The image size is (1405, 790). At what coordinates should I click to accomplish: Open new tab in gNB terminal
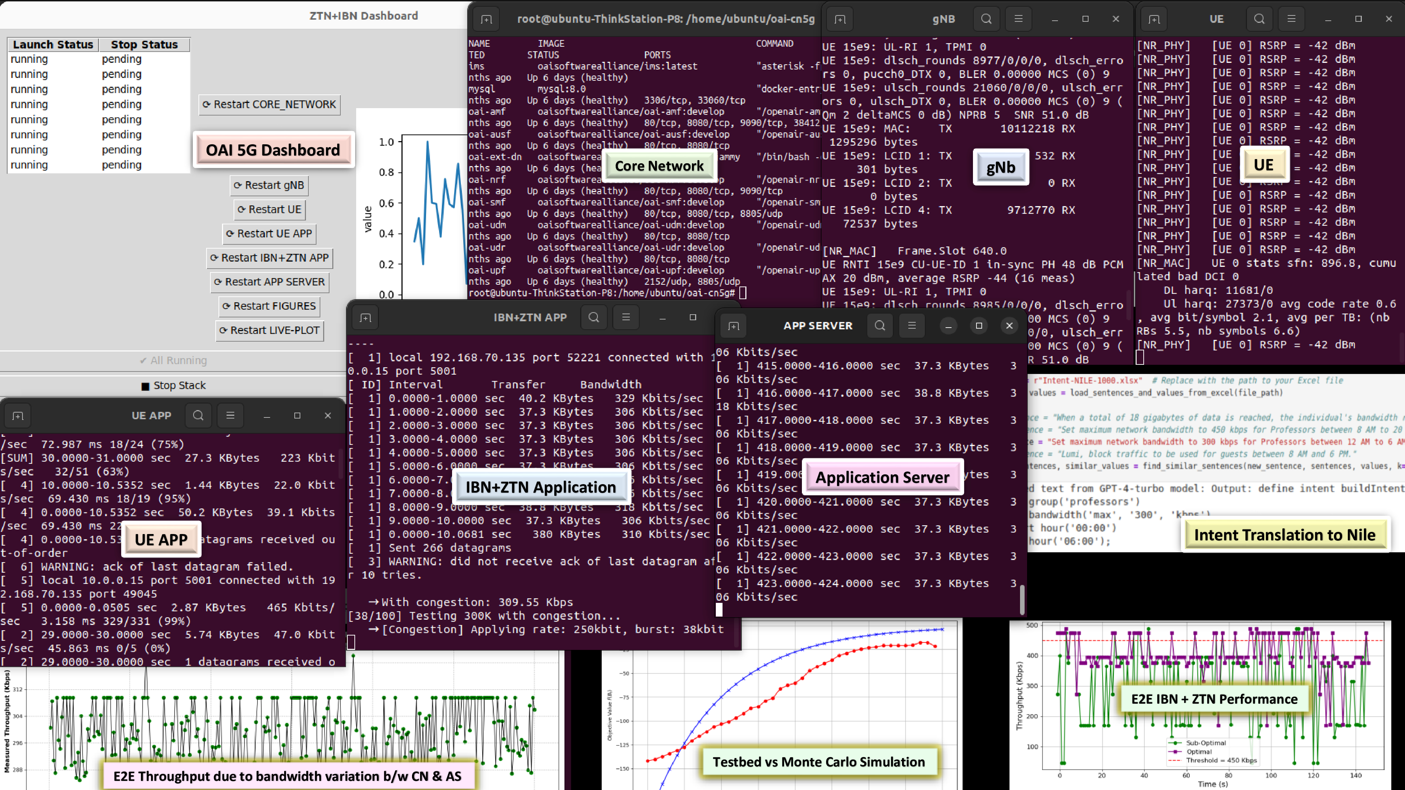[x=840, y=19]
